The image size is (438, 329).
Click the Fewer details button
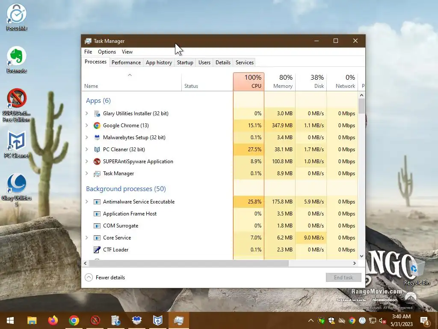click(x=105, y=278)
